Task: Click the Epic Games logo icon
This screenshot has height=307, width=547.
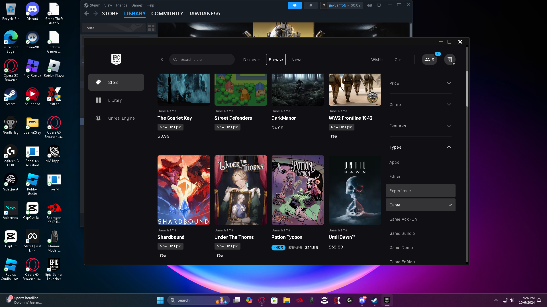Action: [x=116, y=59]
